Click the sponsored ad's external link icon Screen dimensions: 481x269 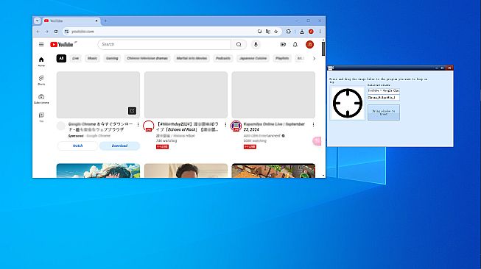(132, 111)
